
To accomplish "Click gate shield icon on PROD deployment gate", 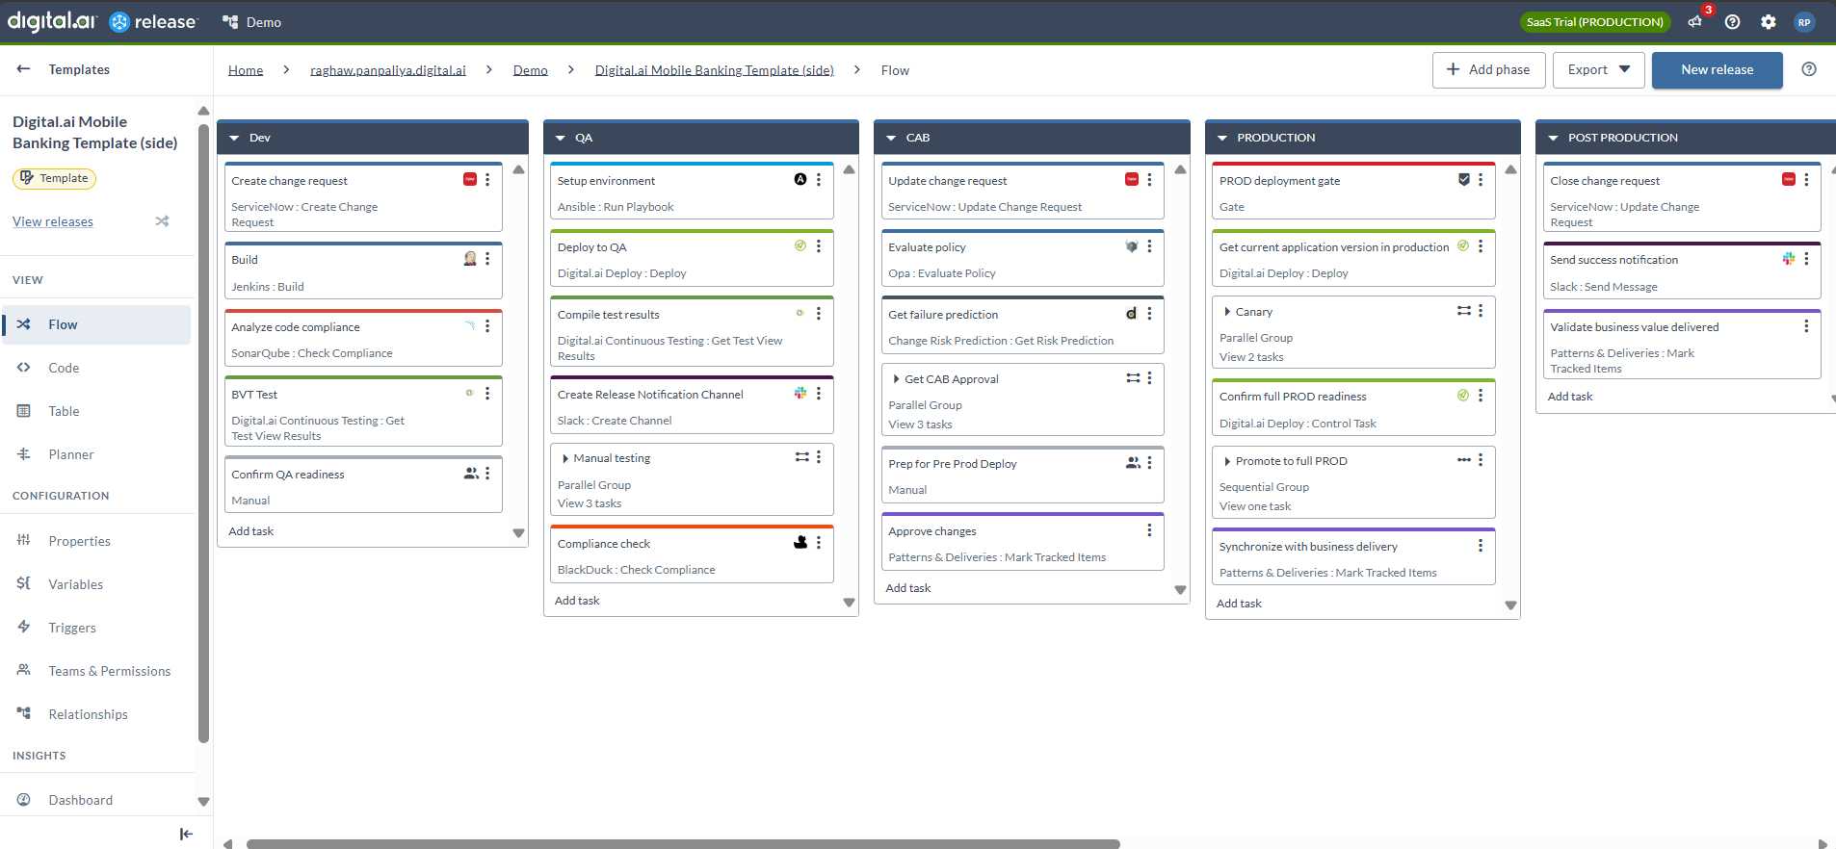I will (x=1464, y=180).
